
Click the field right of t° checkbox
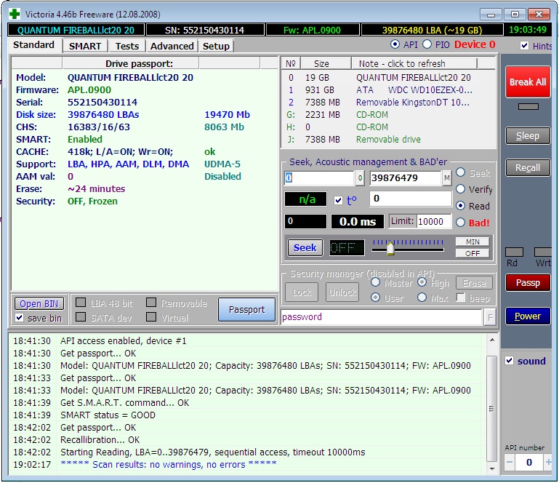[411, 199]
